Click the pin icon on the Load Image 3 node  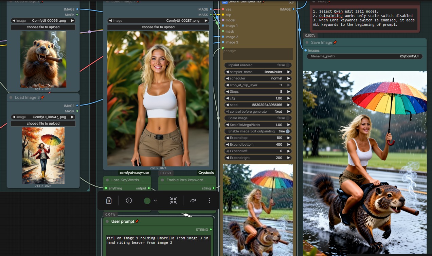pyautogui.click(x=42, y=97)
